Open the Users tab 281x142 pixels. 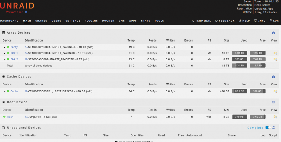pos(56,21)
